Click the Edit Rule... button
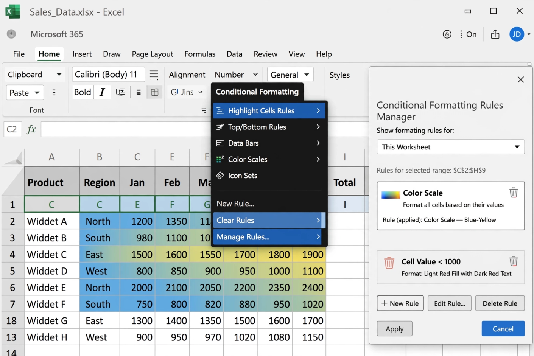 pyautogui.click(x=450, y=303)
